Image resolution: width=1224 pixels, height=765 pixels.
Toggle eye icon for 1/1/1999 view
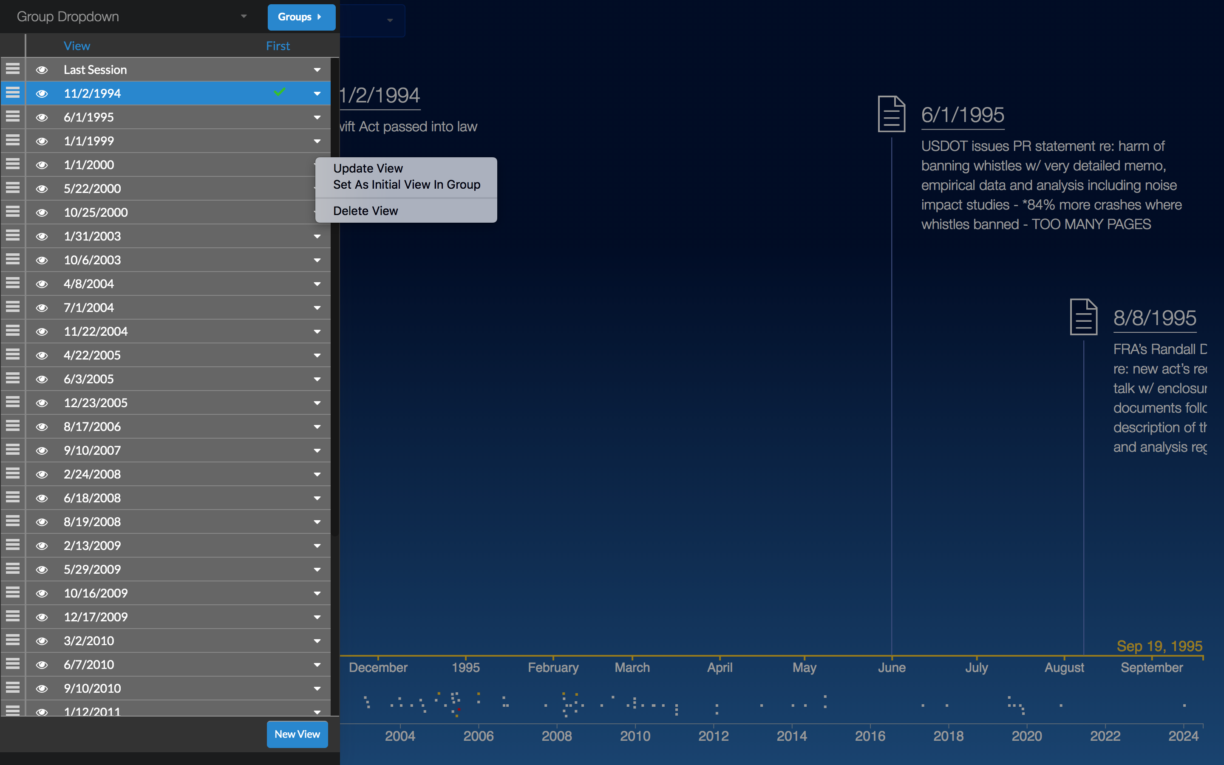pos(42,141)
